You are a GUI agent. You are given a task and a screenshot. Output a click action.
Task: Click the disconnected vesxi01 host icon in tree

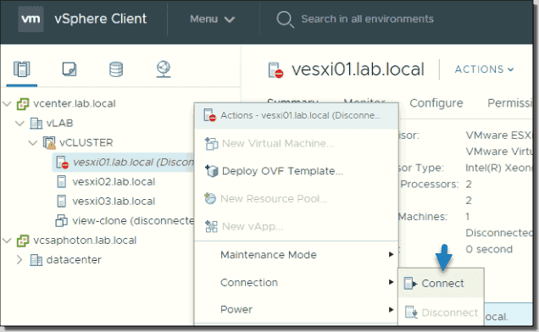pyautogui.click(x=62, y=163)
